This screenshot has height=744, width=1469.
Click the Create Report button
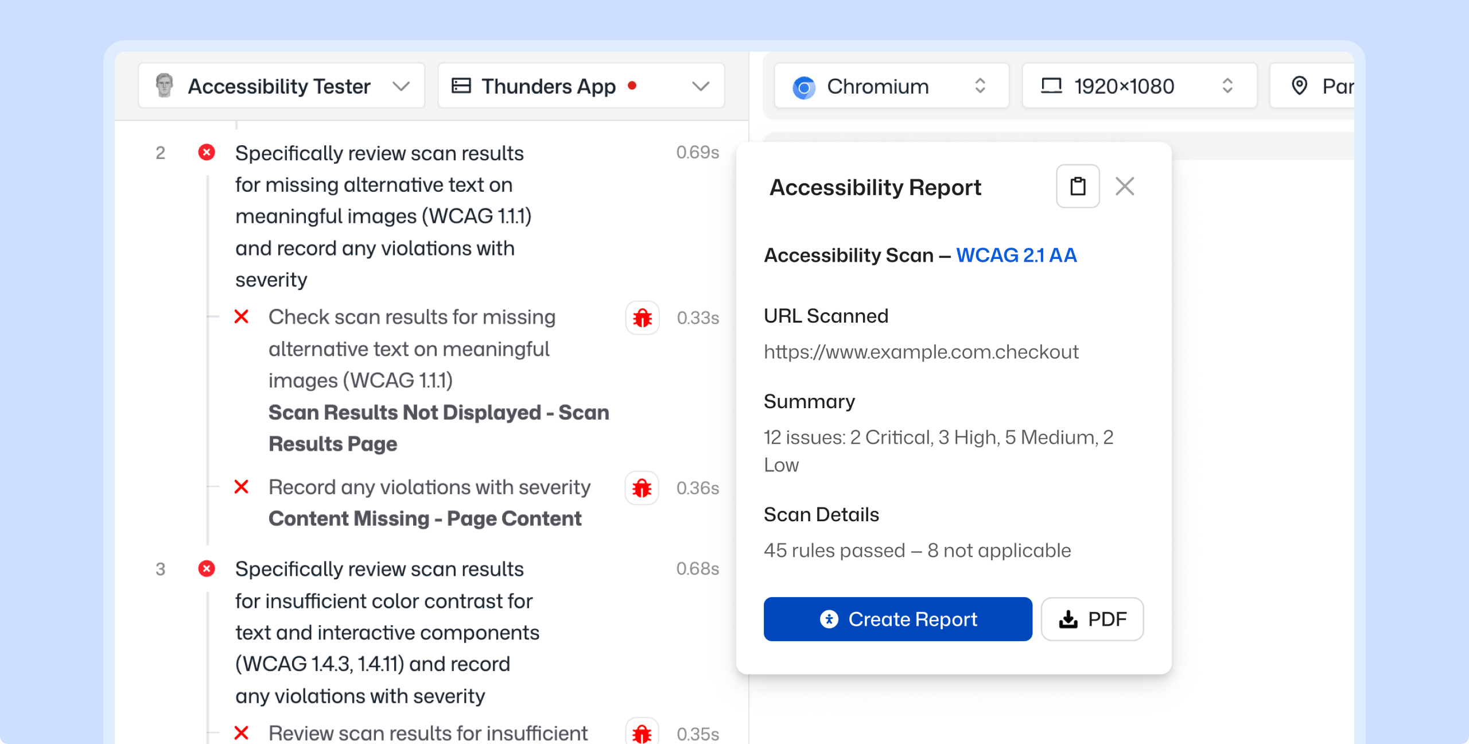pyautogui.click(x=897, y=619)
